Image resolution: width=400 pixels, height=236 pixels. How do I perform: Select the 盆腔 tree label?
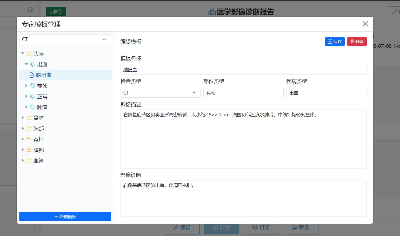(x=38, y=118)
